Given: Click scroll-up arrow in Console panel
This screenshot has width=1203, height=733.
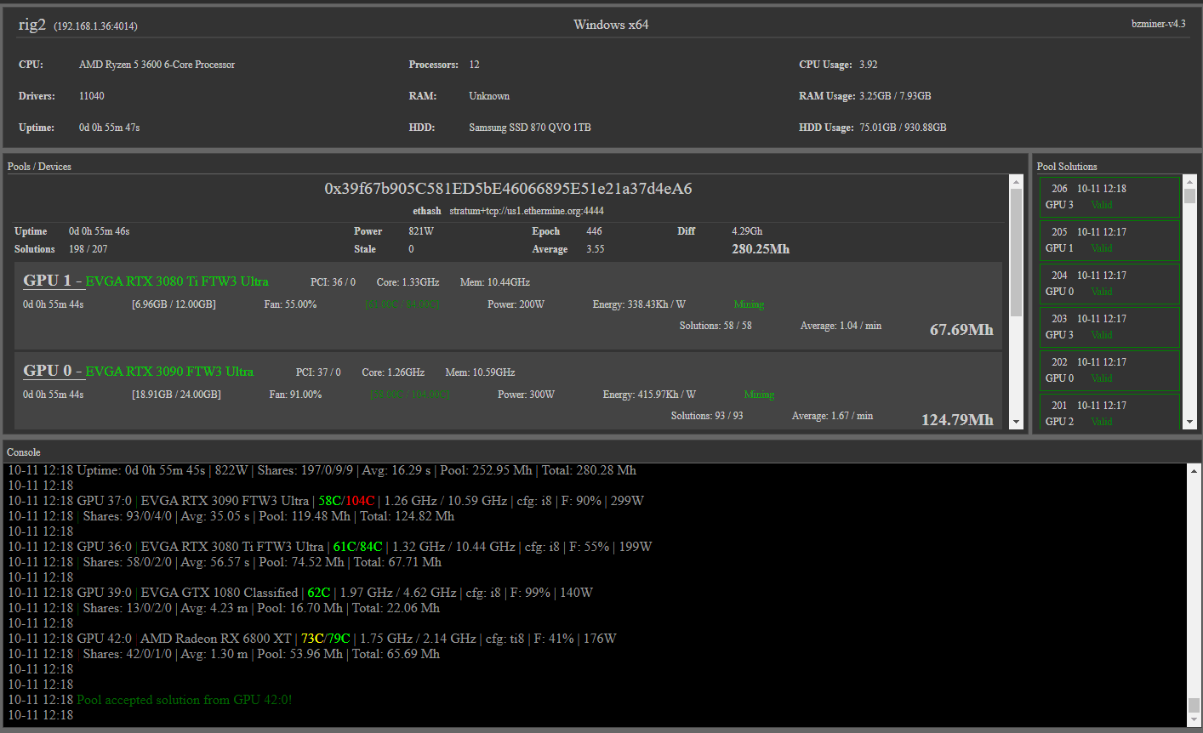Looking at the screenshot, I should [1194, 470].
